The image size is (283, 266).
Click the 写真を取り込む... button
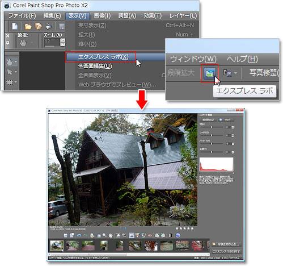coord(226,244)
